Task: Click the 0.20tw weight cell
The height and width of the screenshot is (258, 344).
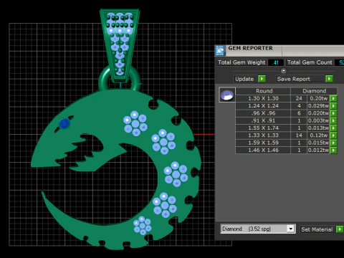Action: click(318, 98)
